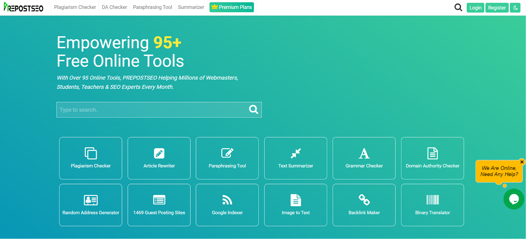
Task: Open the header search magnifier icon
Action: [458, 7]
